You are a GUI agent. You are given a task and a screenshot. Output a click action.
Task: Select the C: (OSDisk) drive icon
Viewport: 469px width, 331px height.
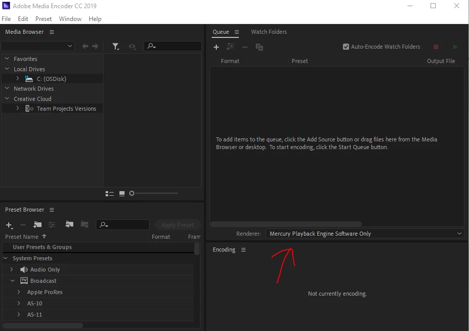[x=29, y=78]
